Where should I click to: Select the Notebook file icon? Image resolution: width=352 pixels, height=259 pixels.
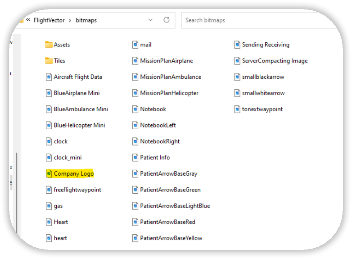135,109
